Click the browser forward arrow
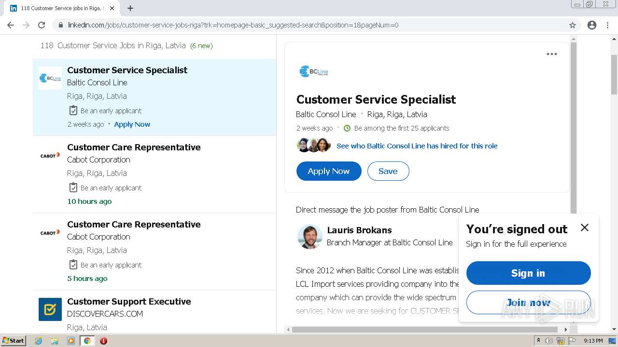618x347 pixels. tap(26, 25)
